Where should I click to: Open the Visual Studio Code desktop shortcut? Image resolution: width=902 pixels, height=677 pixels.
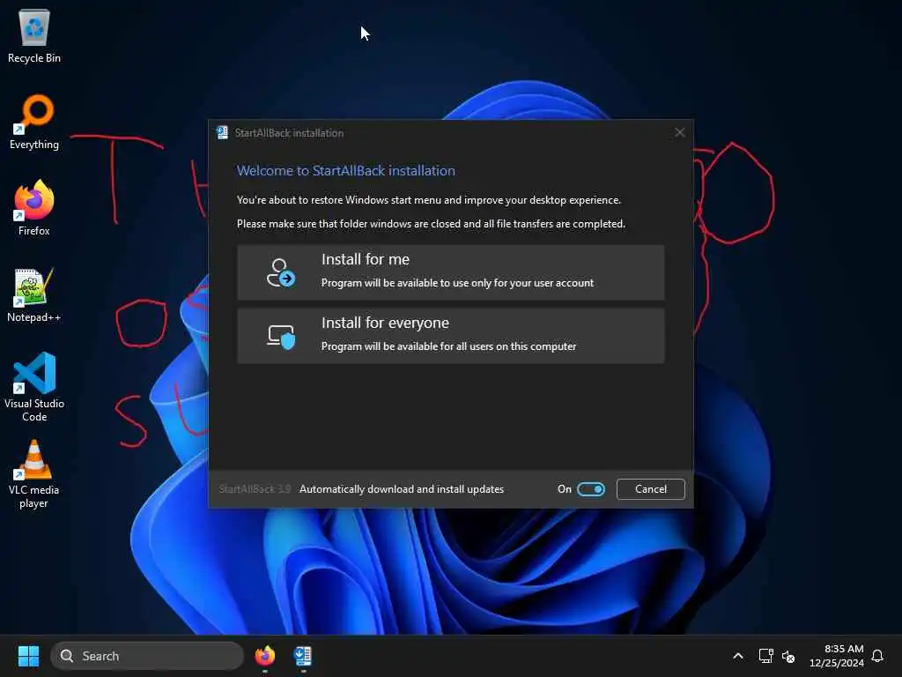point(34,387)
